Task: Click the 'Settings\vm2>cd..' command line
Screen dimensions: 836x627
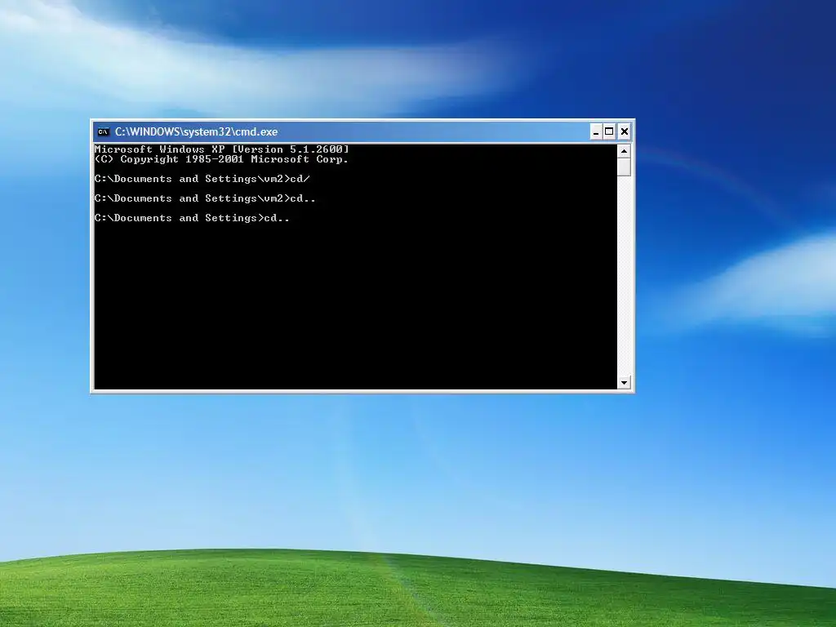Action: (x=205, y=198)
